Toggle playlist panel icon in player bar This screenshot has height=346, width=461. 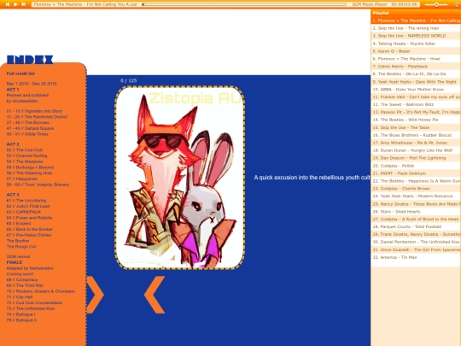(x=456, y=4)
